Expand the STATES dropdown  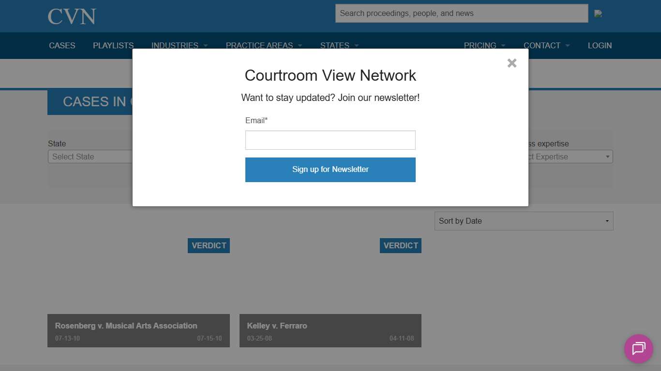click(335, 45)
